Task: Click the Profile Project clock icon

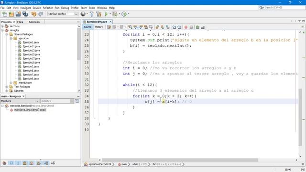Action: pos(124,14)
